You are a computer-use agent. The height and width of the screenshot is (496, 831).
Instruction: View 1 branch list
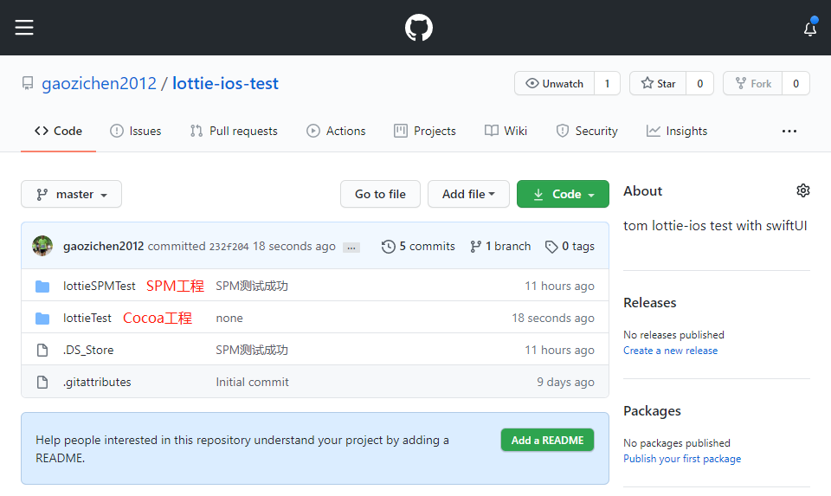pos(500,247)
